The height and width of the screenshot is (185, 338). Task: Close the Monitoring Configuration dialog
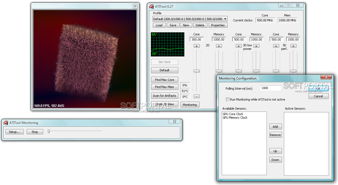coord(326,77)
